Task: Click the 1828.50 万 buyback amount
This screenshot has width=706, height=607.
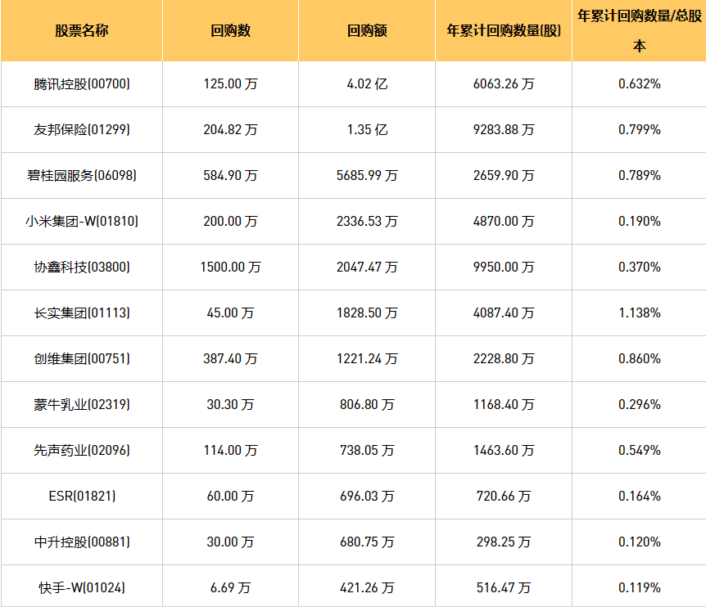Action: click(367, 313)
